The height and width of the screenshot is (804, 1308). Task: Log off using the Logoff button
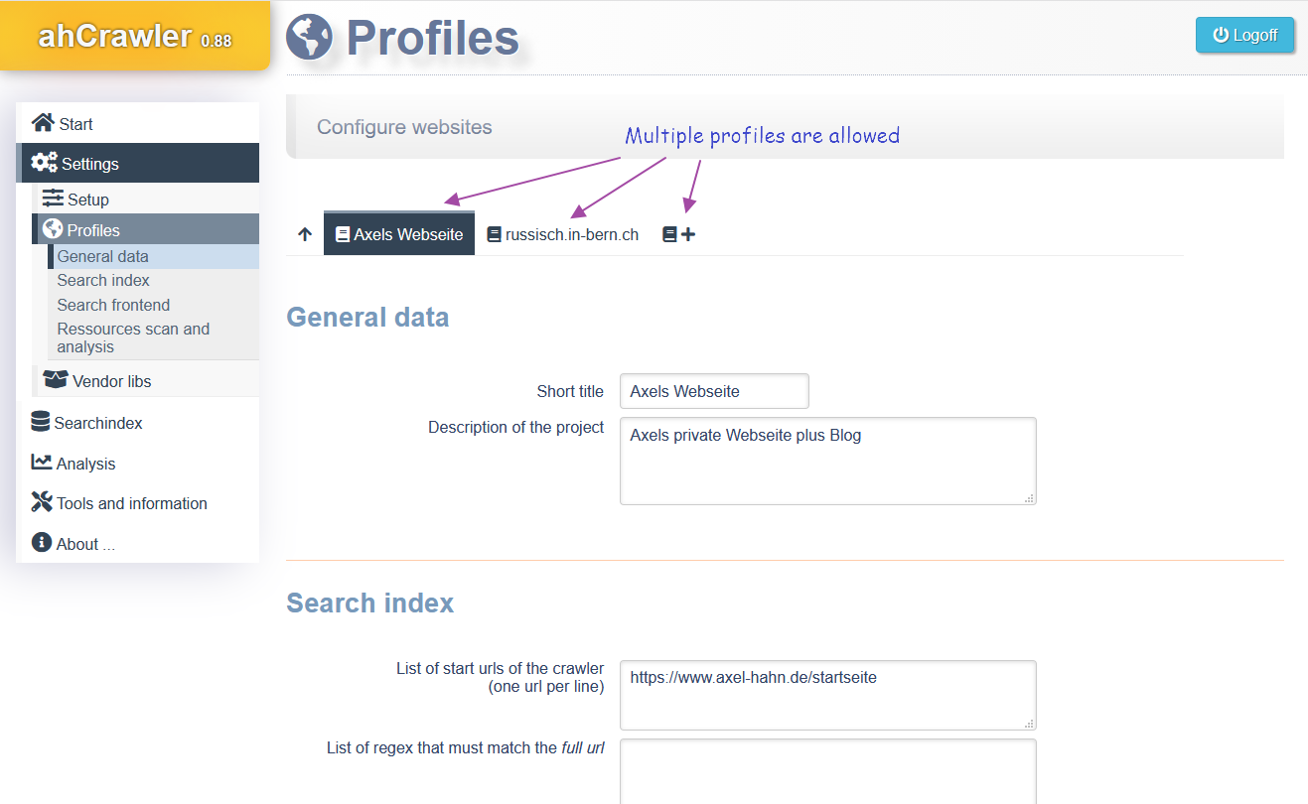(x=1245, y=35)
